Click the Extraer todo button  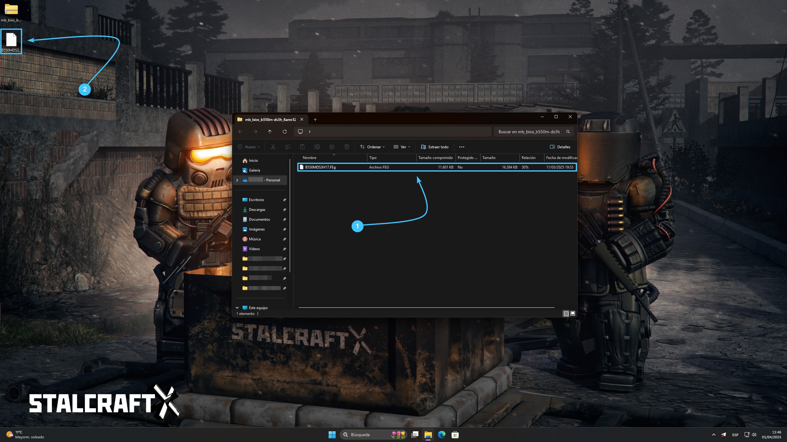(x=435, y=147)
